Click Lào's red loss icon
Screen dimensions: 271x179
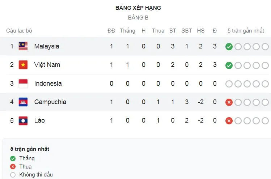tap(229, 121)
